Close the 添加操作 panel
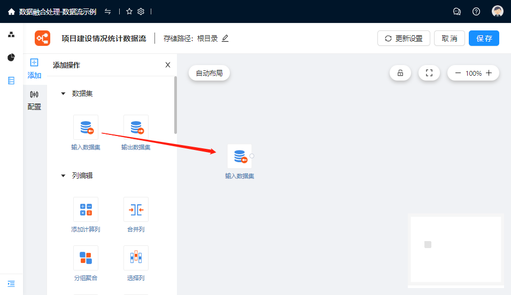The height and width of the screenshot is (295, 511). (168, 65)
